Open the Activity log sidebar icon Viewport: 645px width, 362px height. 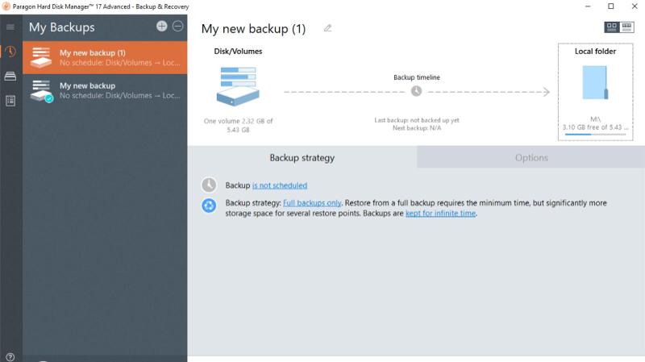(x=10, y=101)
